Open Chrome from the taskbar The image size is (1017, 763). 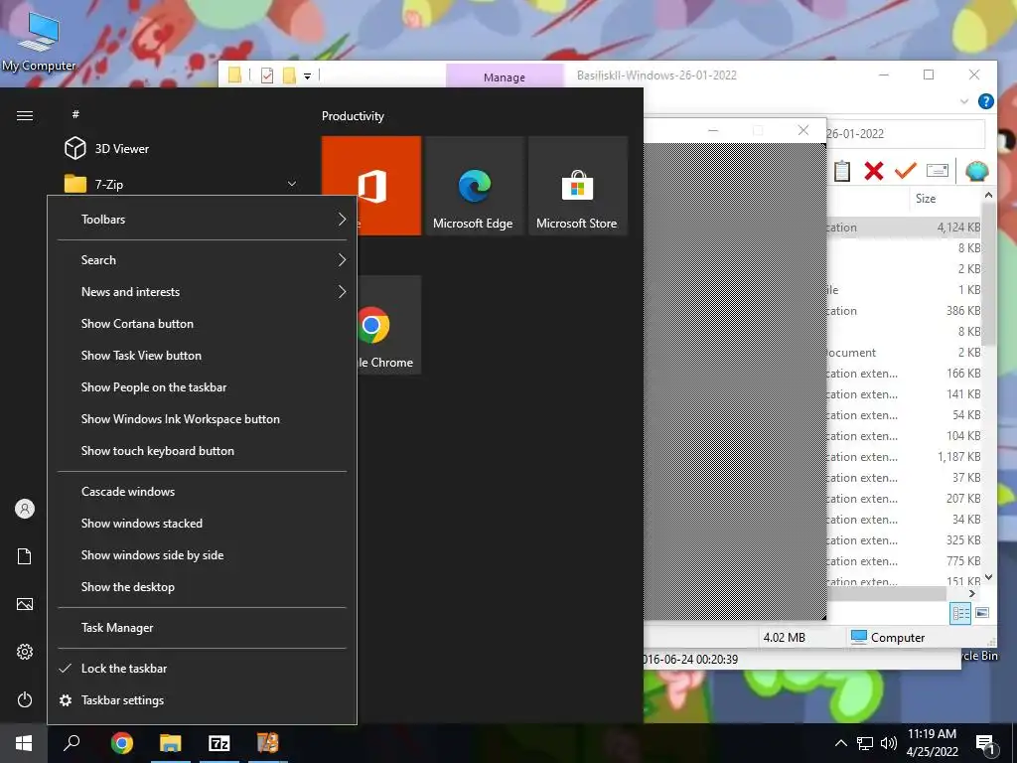tap(121, 743)
